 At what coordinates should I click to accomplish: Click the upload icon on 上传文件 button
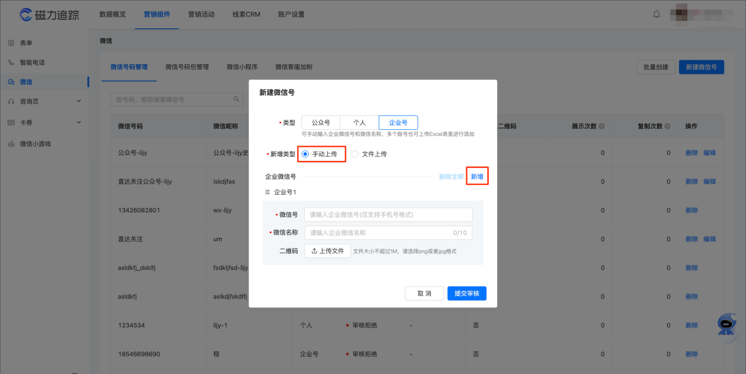(x=315, y=250)
